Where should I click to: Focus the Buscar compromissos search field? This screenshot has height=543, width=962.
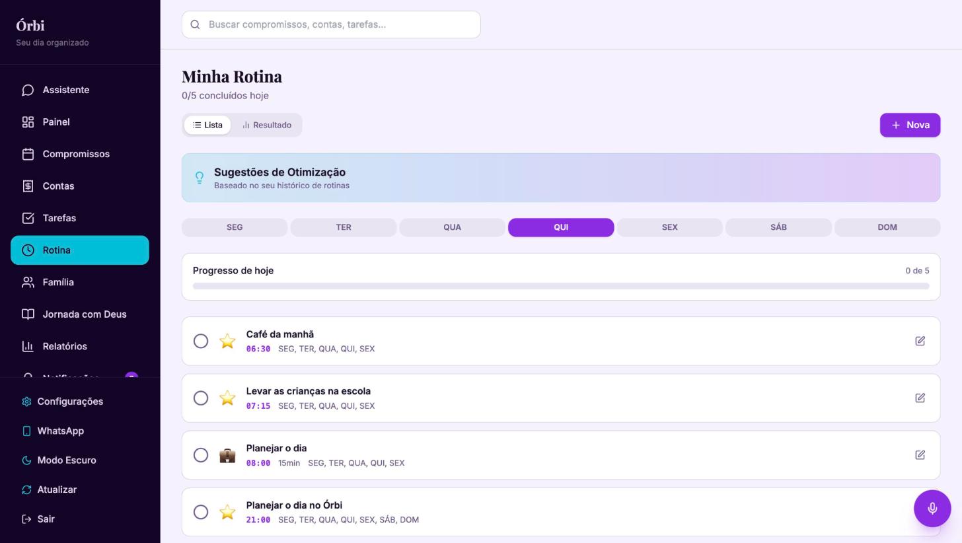pyautogui.click(x=331, y=24)
